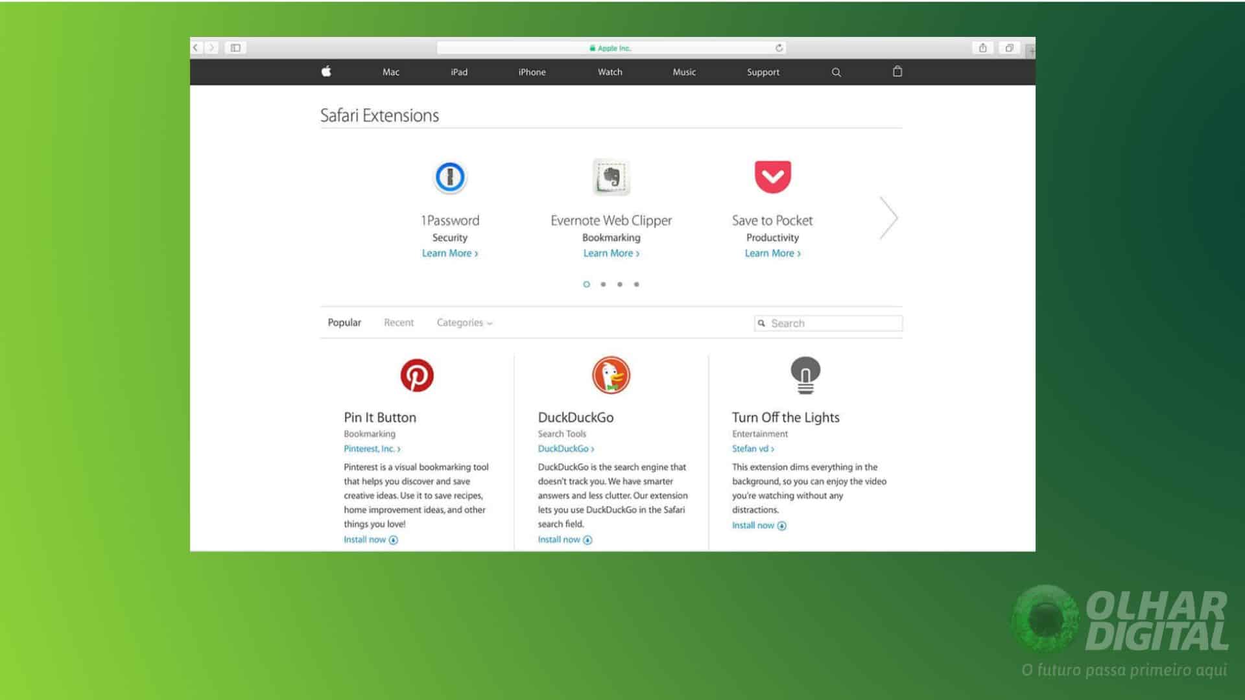Image resolution: width=1245 pixels, height=700 pixels.
Task: Open the search magnifier in Apple nav
Action: click(836, 72)
